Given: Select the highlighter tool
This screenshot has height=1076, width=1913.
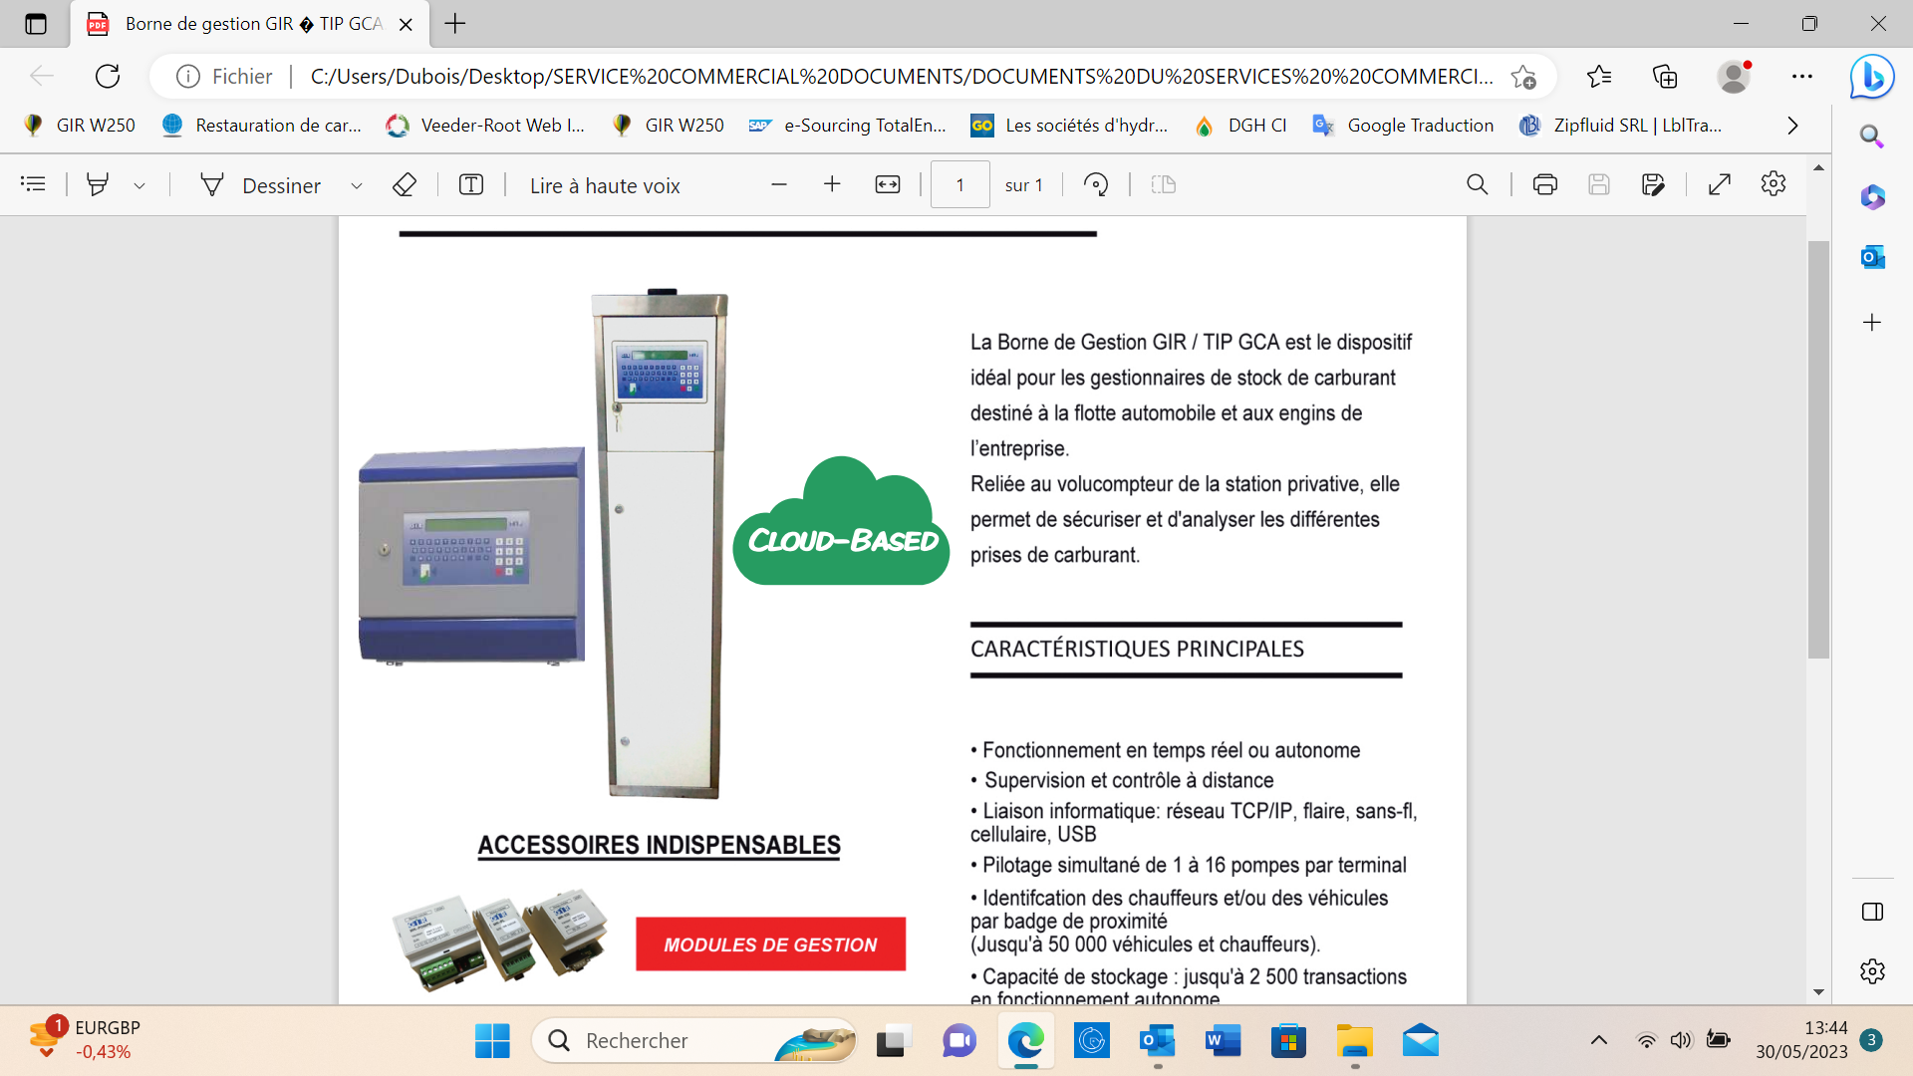Looking at the screenshot, I should tap(98, 184).
